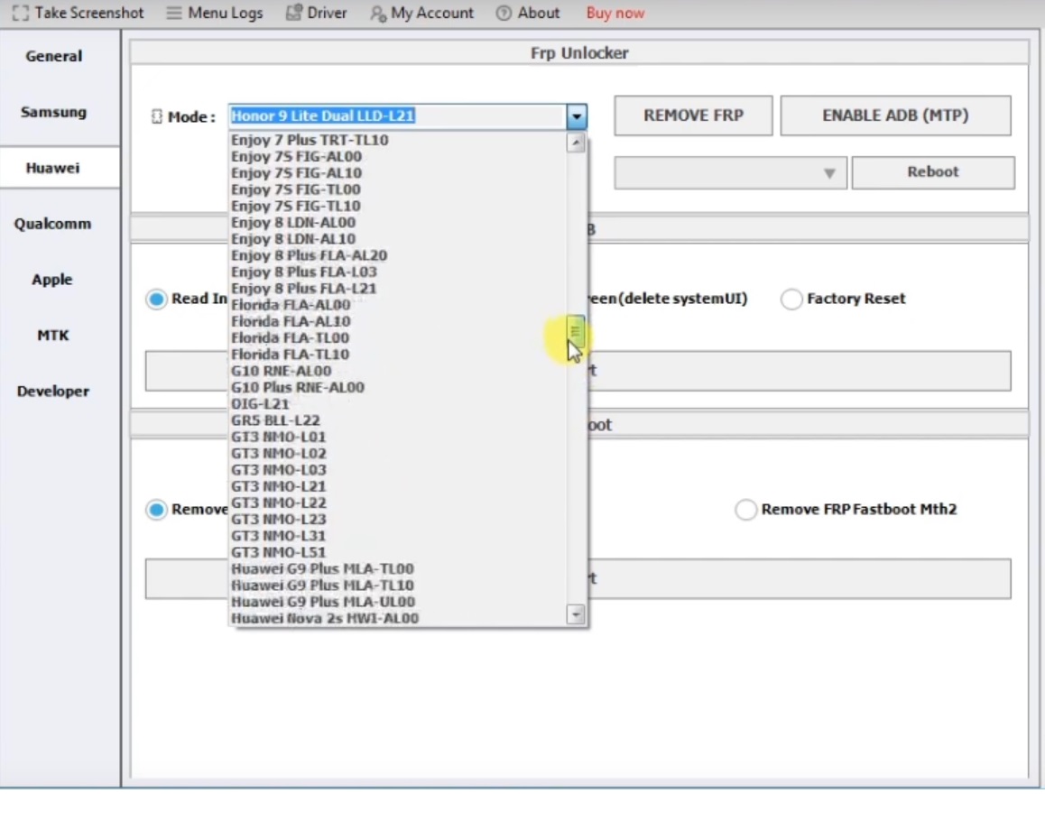Select Remove FRP Fastboot Mth2 option

coord(745,510)
